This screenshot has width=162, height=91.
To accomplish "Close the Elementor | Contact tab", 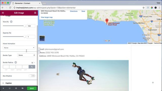I will click(x=39, y=3).
